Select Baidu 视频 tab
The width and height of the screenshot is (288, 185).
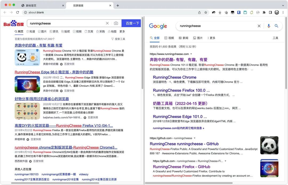(x=77, y=32)
